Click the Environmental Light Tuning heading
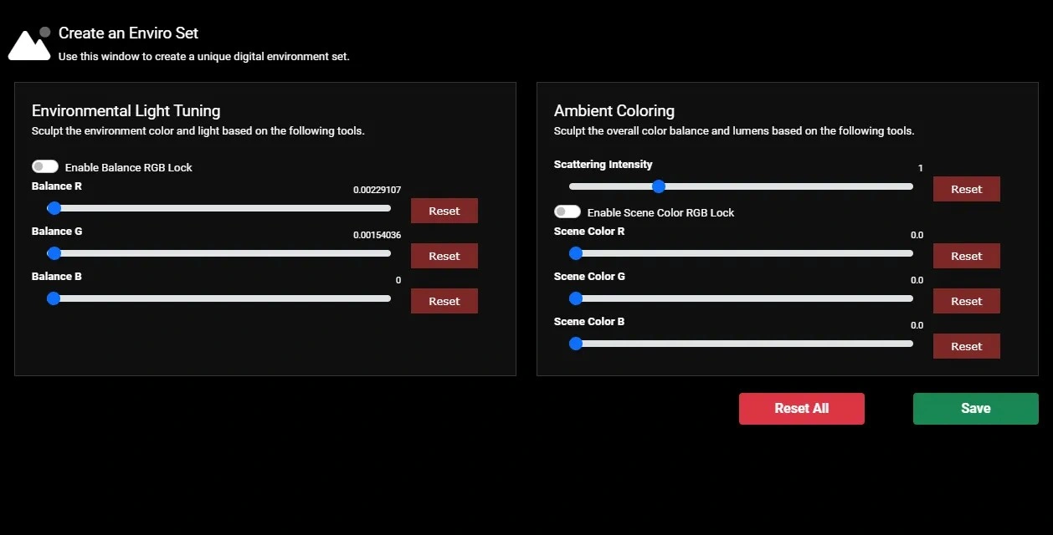Image resolution: width=1053 pixels, height=535 pixels. click(126, 110)
